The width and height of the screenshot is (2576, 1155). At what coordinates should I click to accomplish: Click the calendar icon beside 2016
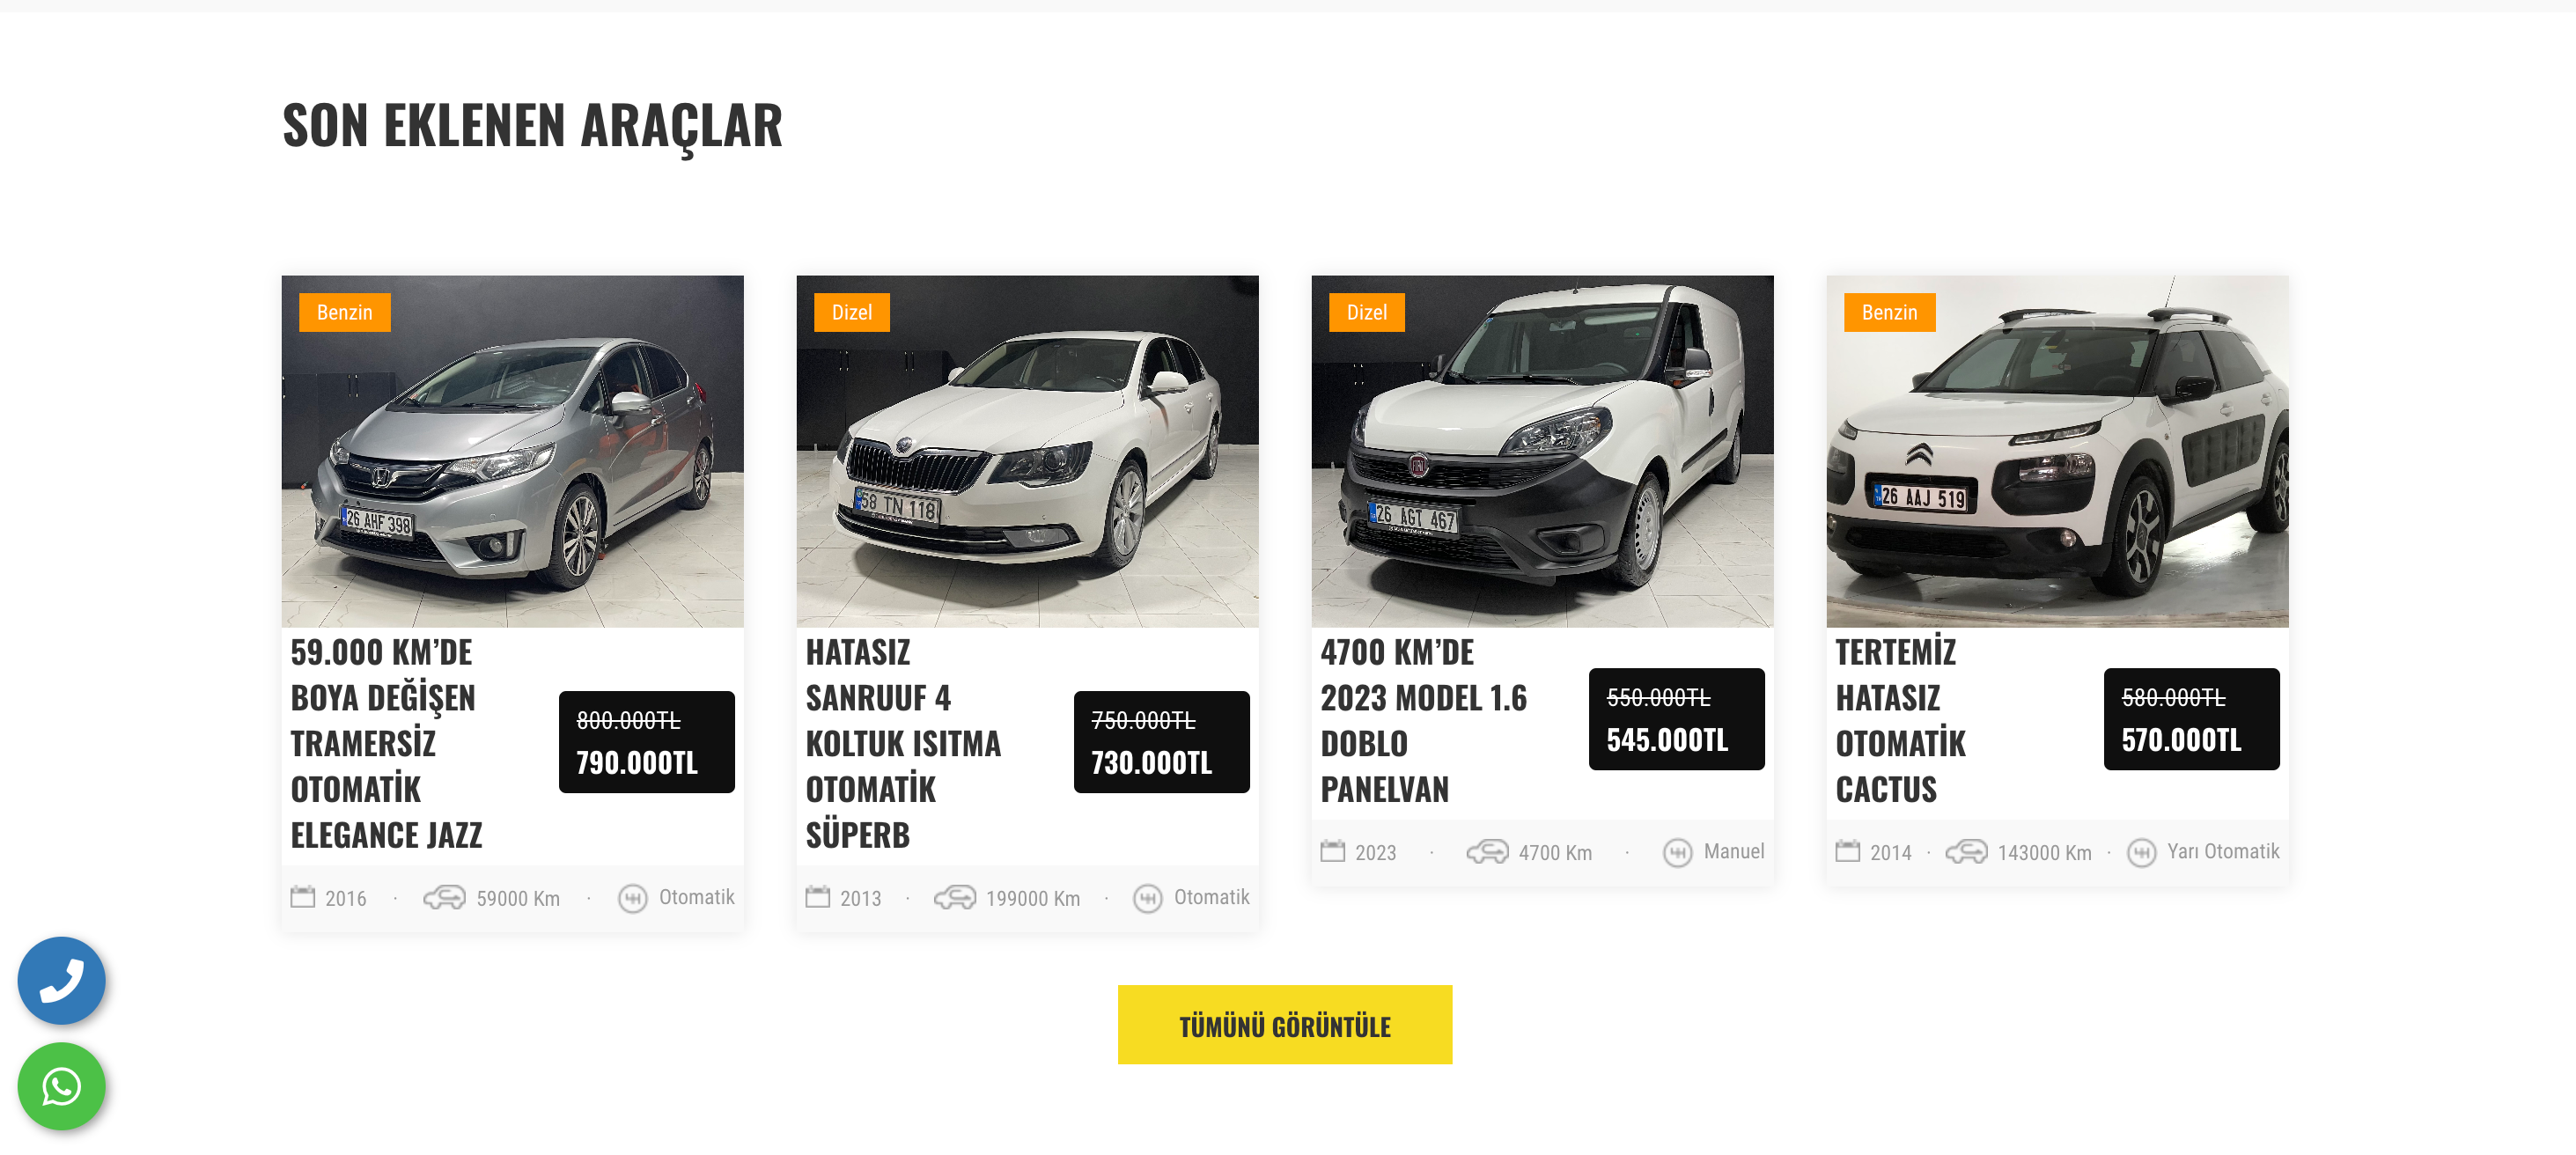(302, 897)
